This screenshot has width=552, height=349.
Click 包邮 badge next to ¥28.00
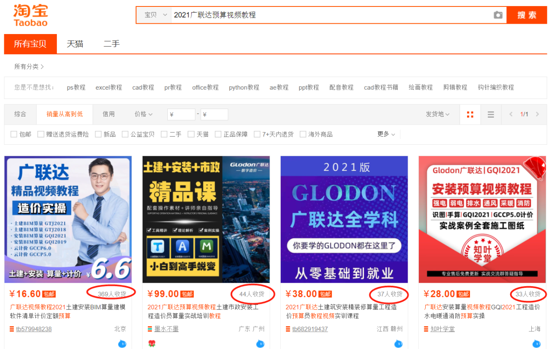coord(463,294)
